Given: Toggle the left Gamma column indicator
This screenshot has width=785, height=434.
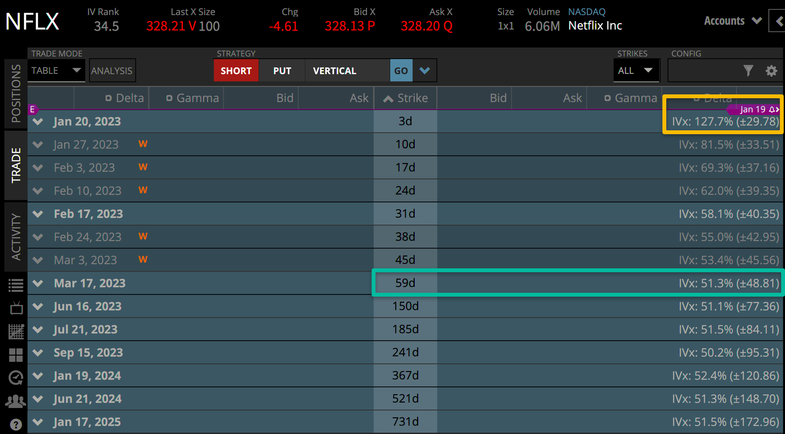Looking at the screenshot, I should point(169,98).
